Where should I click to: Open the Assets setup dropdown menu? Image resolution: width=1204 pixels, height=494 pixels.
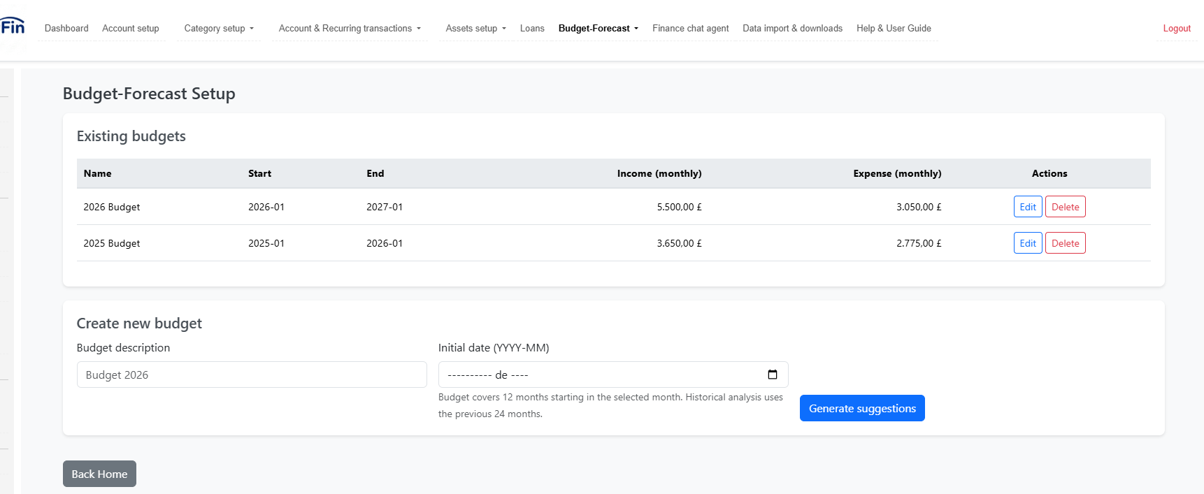coord(475,29)
